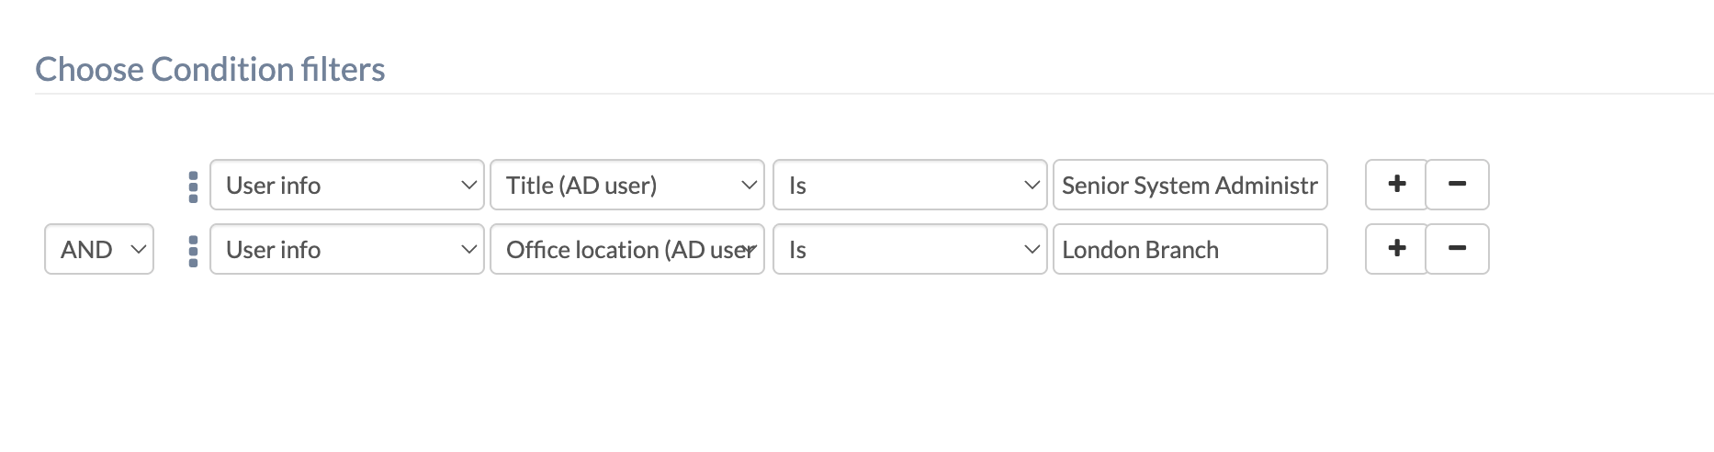Click the drag handle of the Title row
The height and width of the screenshot is (452, 1714).
tap(193, 186)
